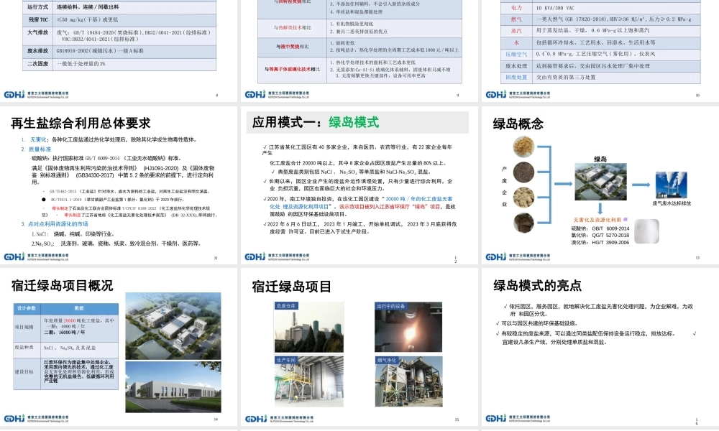Image resolution: width=719 pixels, height=431 pixels.
Task: Click the smokestack emission image
Action: [672, 185]
